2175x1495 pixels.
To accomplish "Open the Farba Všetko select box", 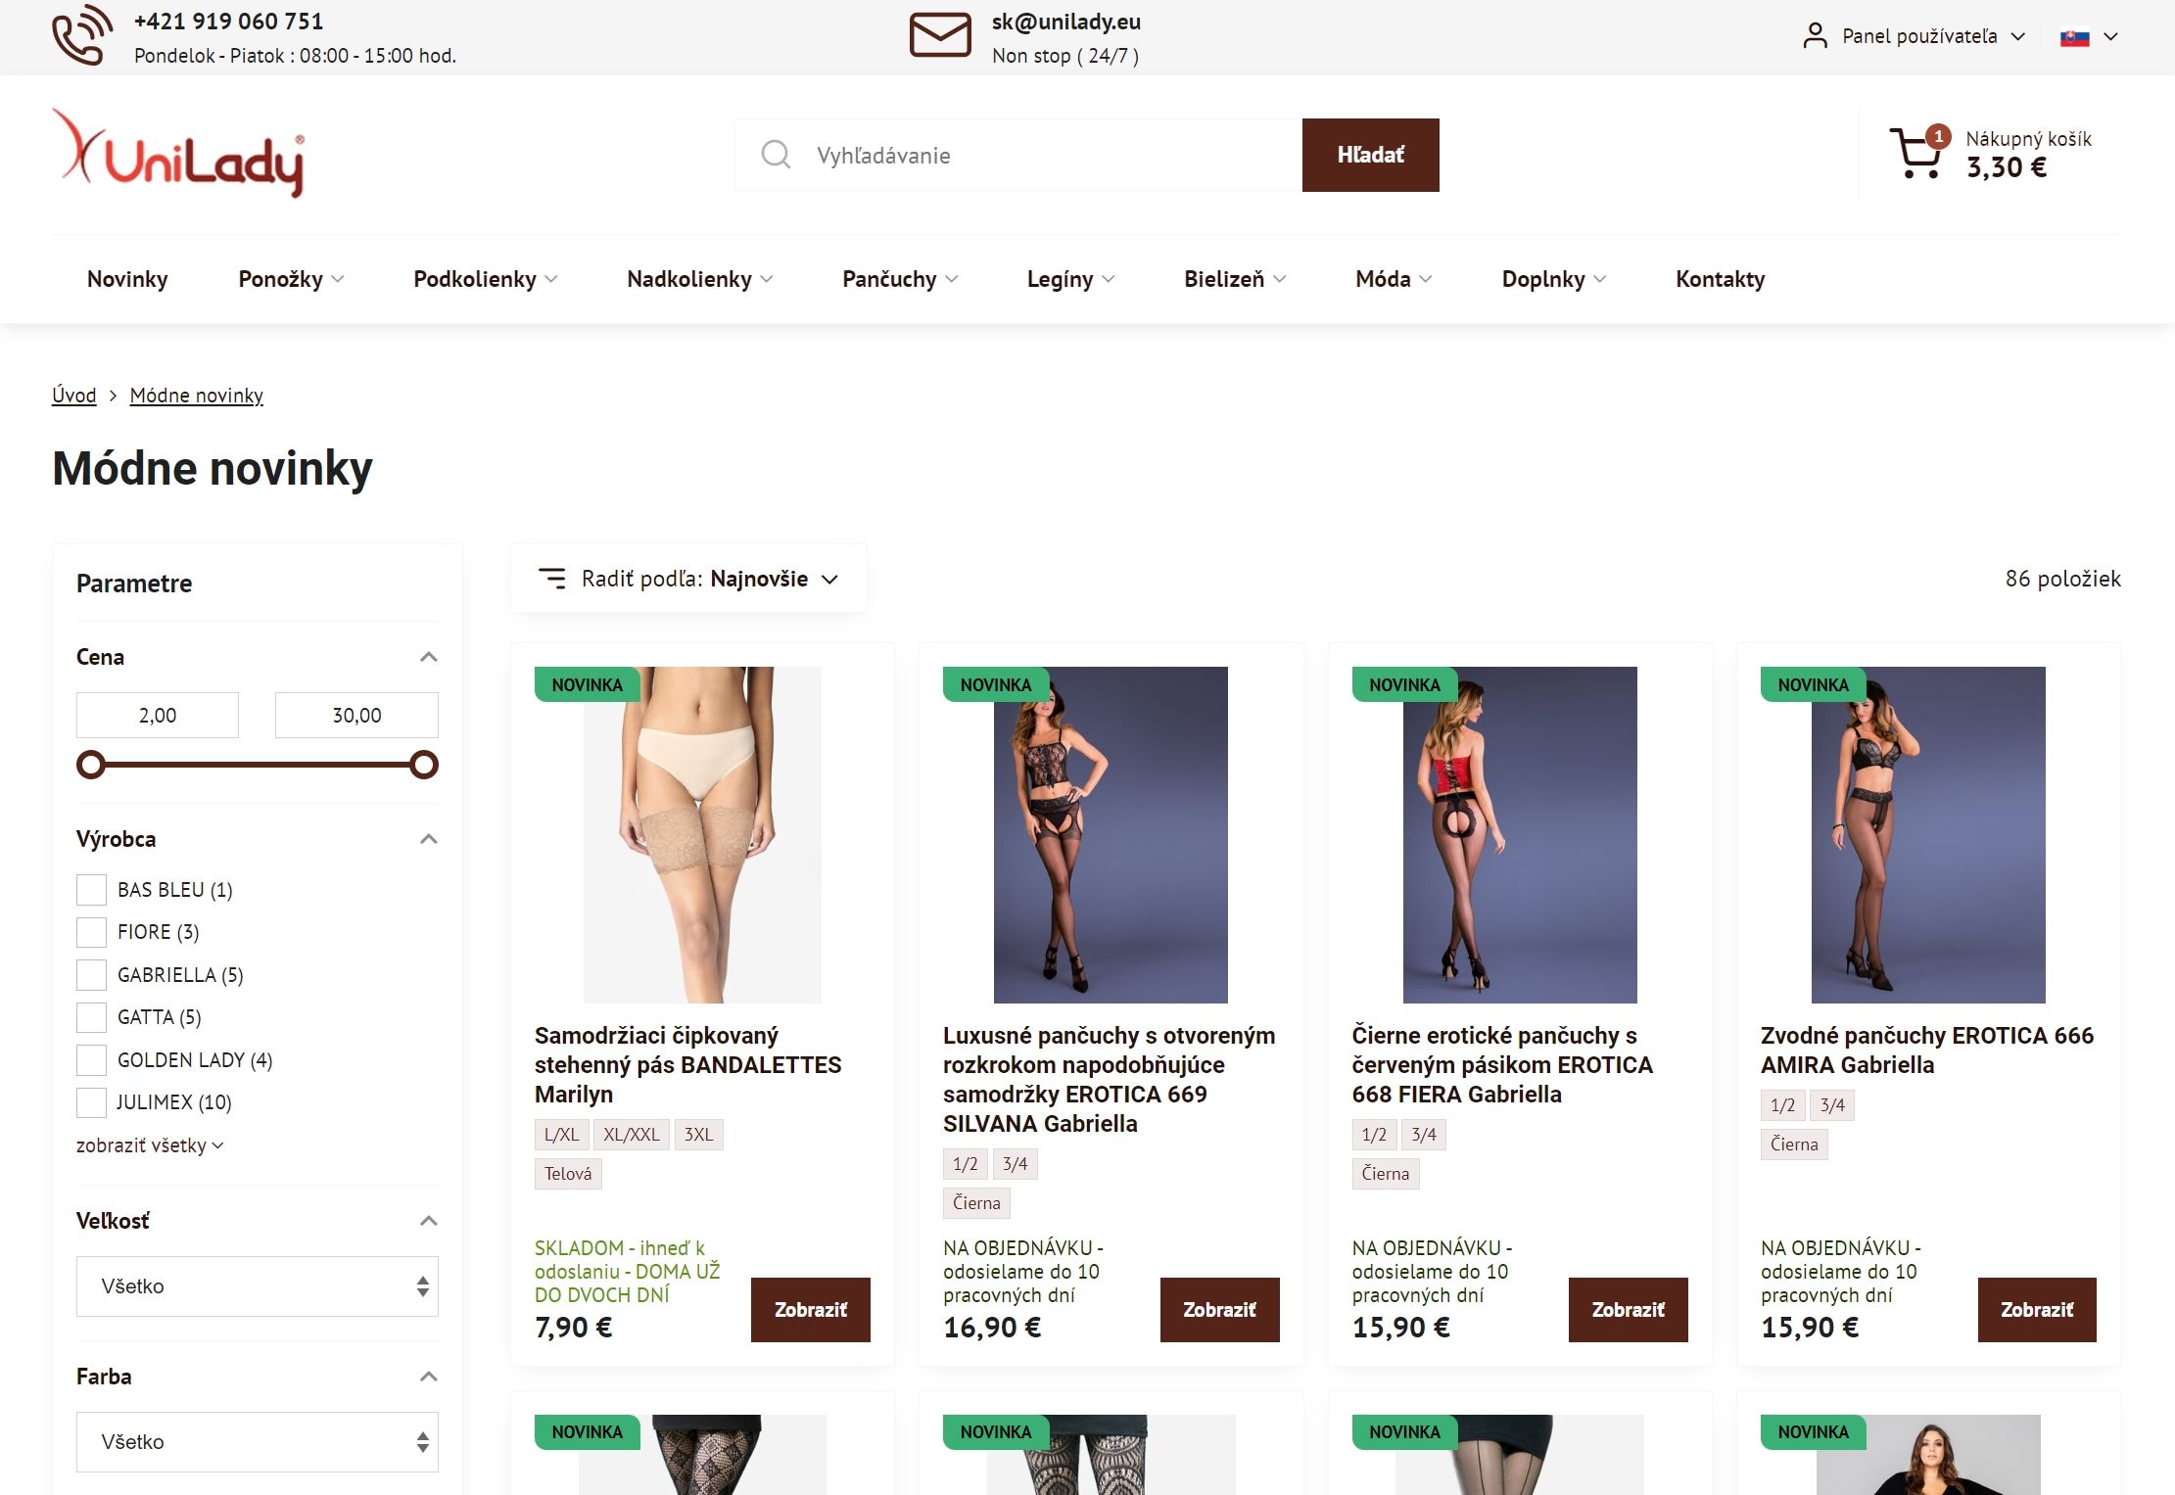I will [258, 1442].
